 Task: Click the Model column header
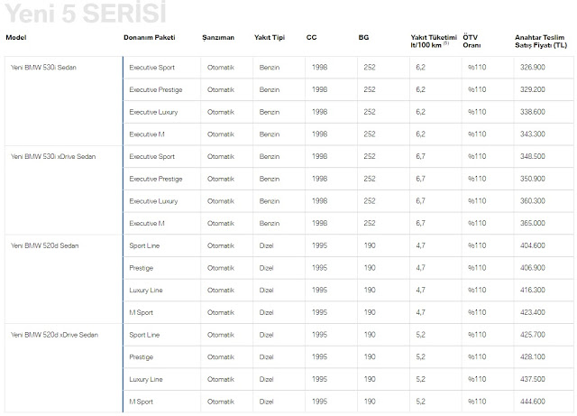pyautogui.click(x=16, y=40)
